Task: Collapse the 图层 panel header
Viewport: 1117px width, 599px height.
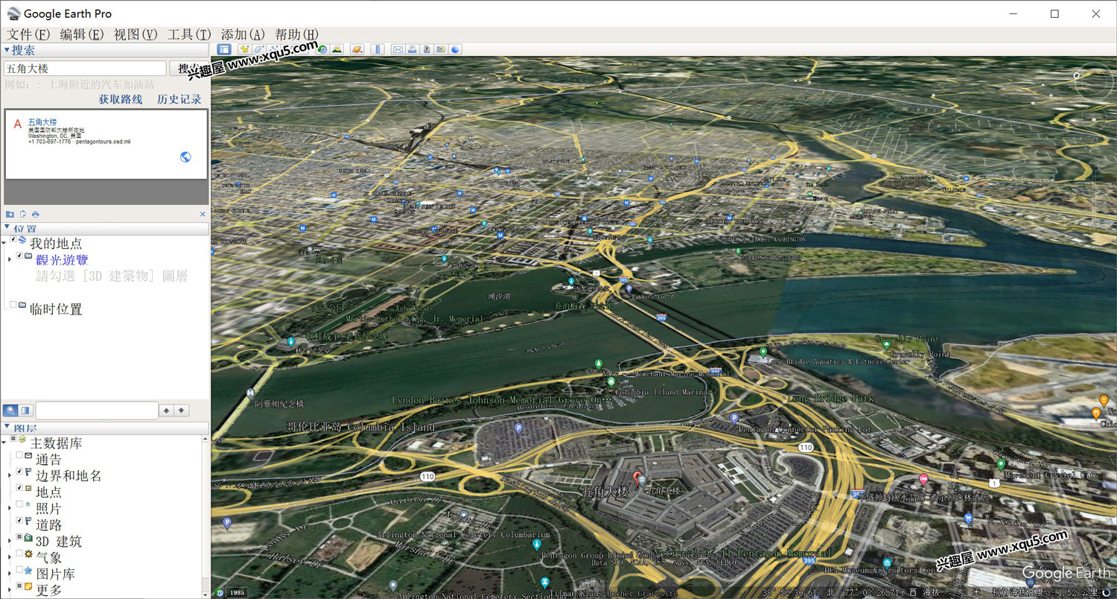Action: pyautogui.click(x=105, y=428)
